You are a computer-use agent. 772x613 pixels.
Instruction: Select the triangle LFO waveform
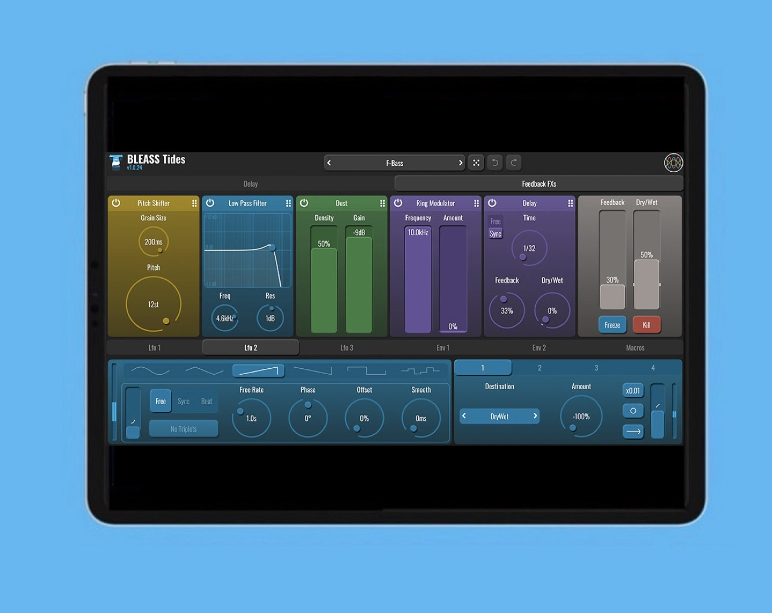tap(204, 370)
